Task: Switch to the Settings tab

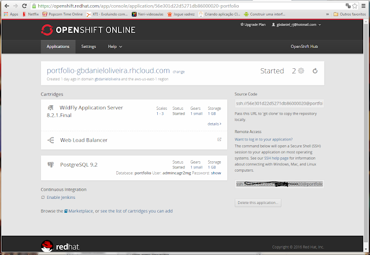Action: pyautogui.click(x=88, y=46)
